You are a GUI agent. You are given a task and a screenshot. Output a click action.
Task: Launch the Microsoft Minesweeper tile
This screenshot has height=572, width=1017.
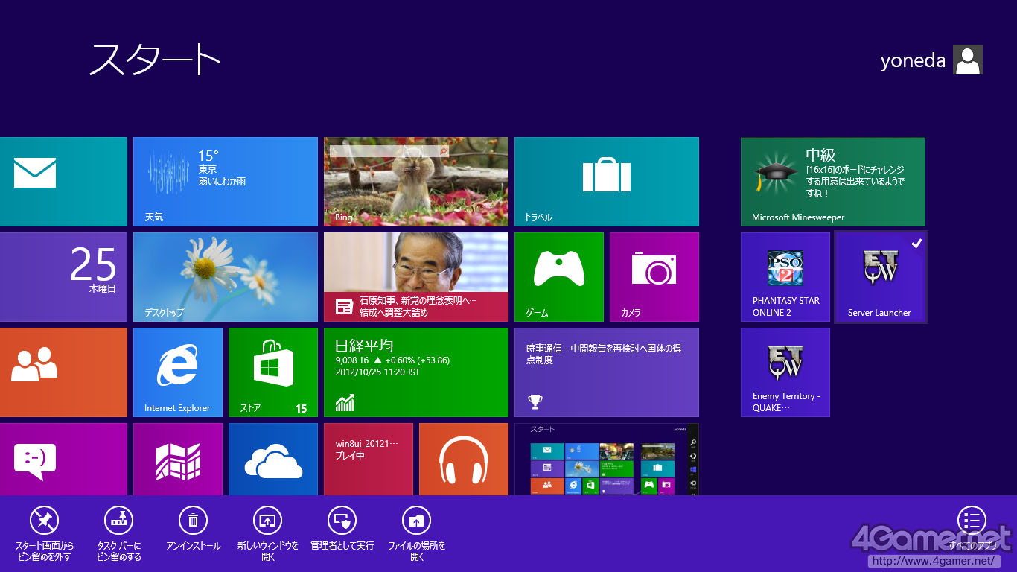(833, 182)
